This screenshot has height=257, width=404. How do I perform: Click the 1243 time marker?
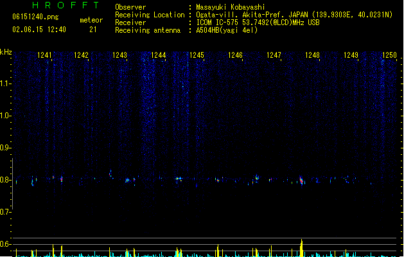119,55
